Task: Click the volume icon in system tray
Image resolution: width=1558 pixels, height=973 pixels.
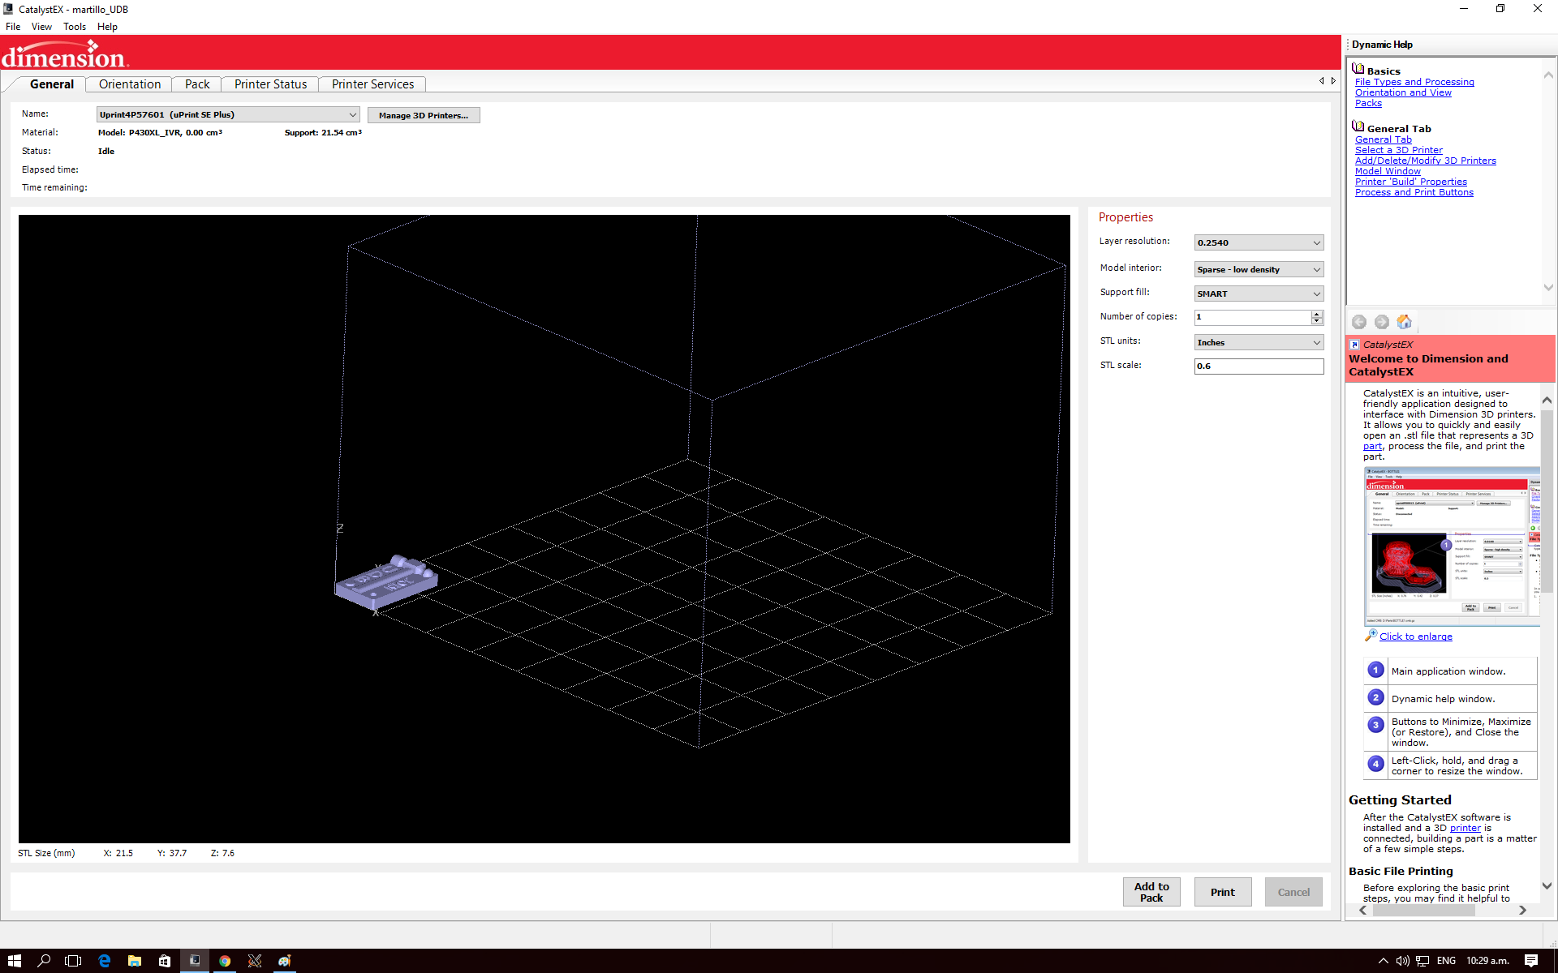Action: [1402, 961]
